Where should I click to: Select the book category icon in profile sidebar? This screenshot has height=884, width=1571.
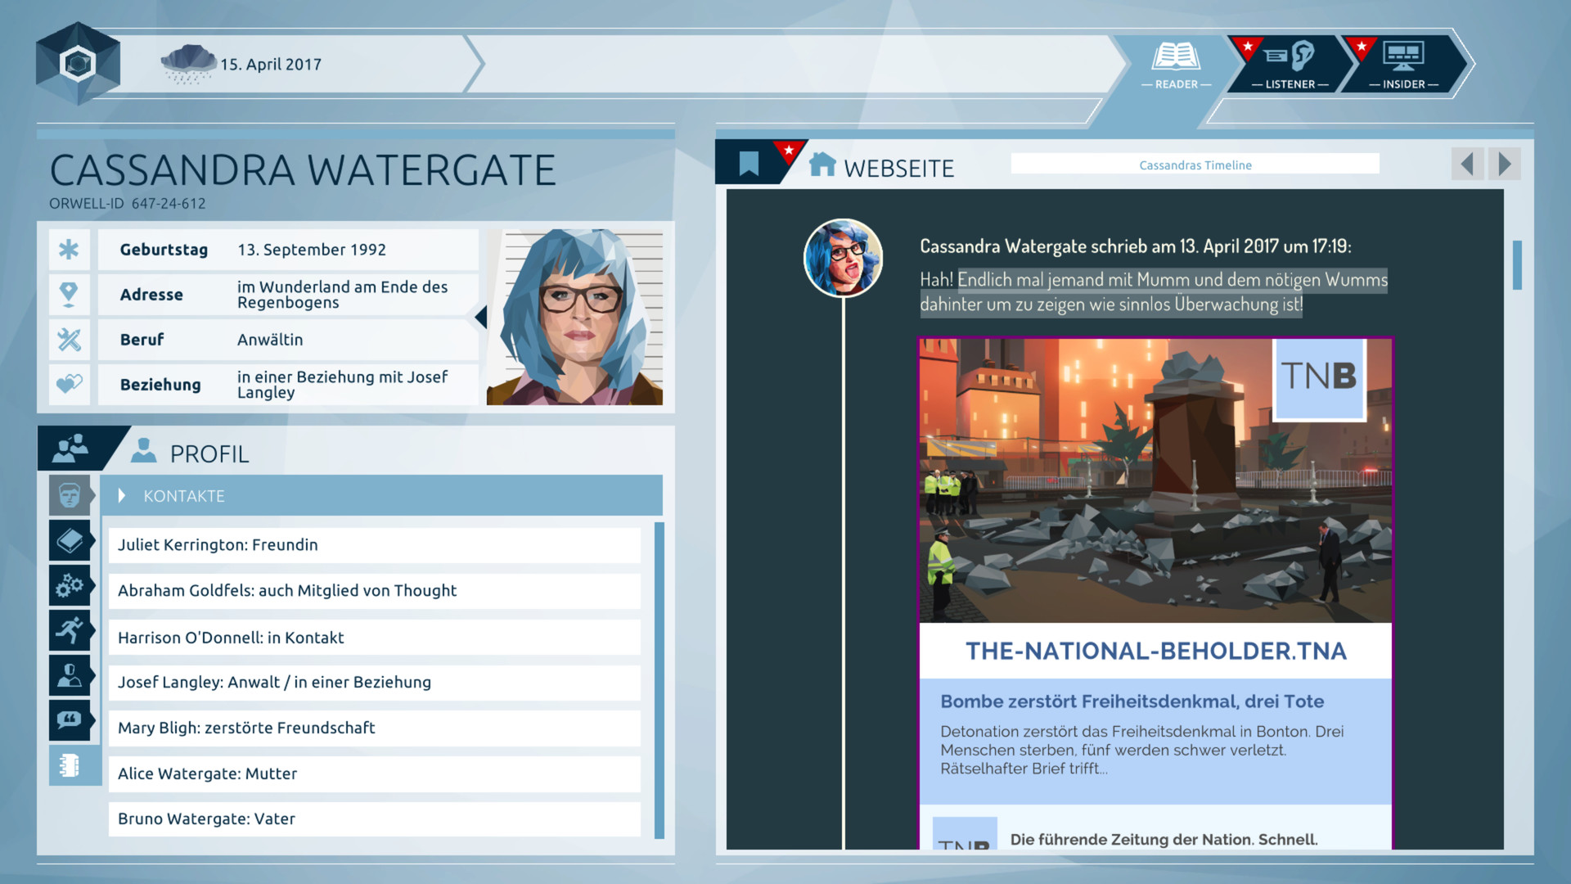tap(70, 540)
